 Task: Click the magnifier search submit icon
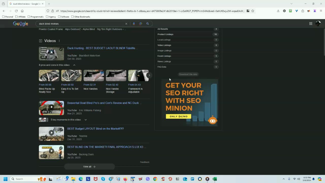click(148, 24)
